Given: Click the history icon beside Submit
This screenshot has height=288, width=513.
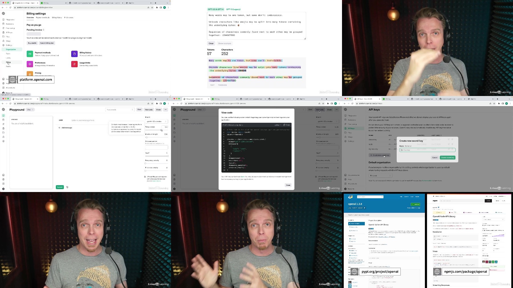Looking at the screenshot, I should [x=67, y=187].
